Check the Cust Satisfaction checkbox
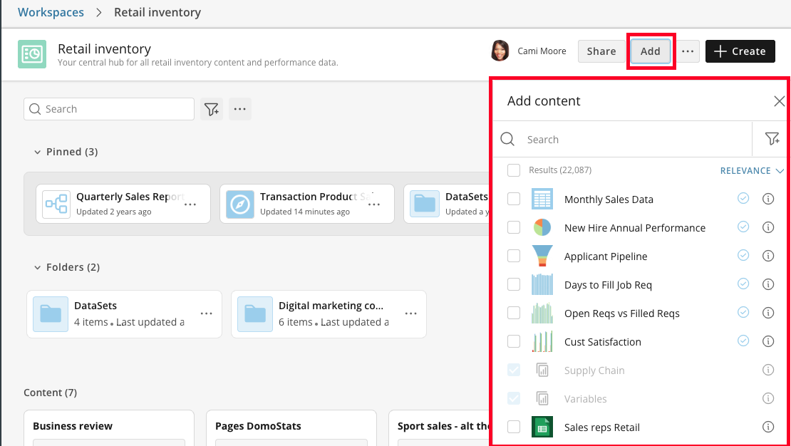The image size is (791, 446). coord(514,341)
